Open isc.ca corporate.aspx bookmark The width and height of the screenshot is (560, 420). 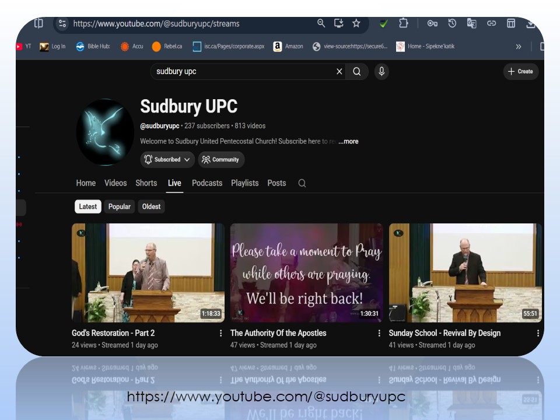click(229, 47)
